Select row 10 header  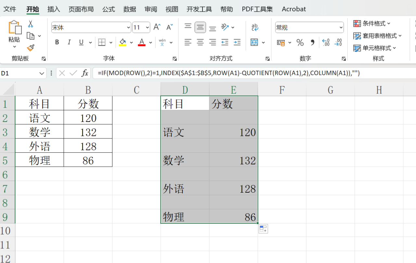(x=7, y=231)
